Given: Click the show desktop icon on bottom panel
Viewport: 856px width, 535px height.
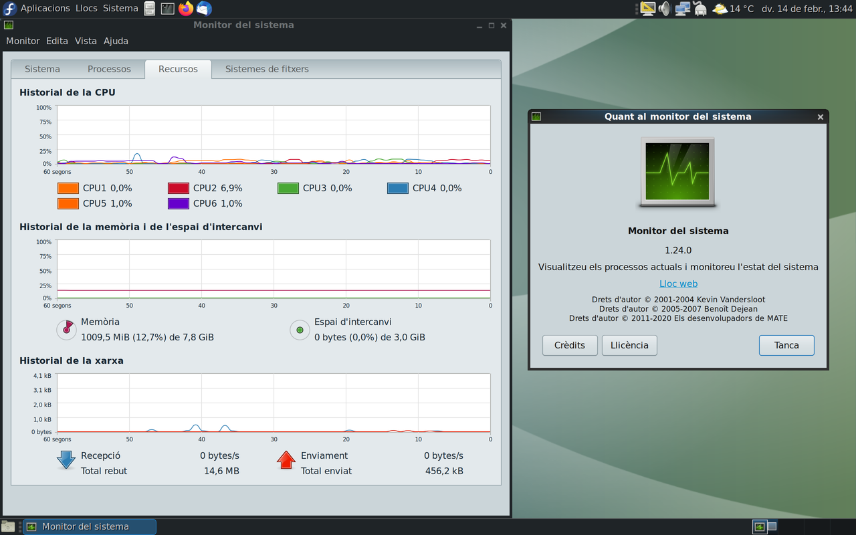Looking at the screenshot, I should 7,526.
